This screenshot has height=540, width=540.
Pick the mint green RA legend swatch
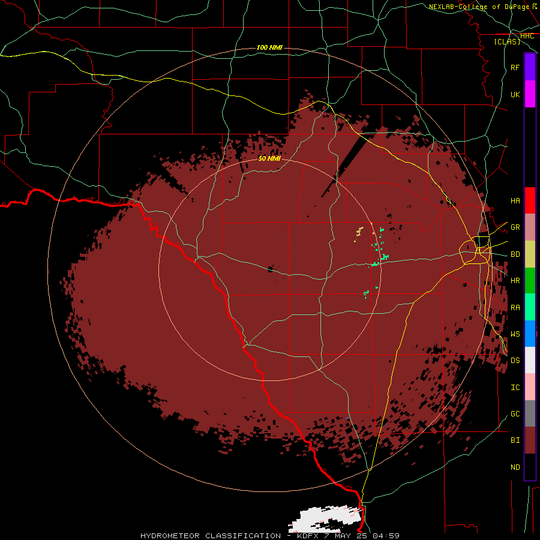coord(530,307)
